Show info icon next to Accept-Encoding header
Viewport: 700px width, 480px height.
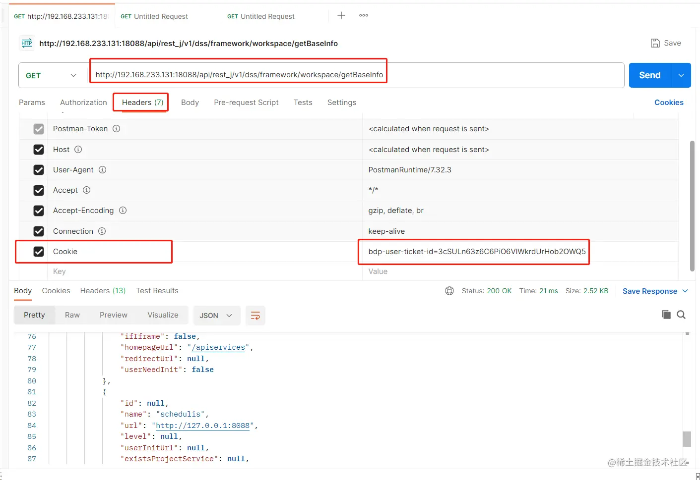pyautogui.click(x=123, y=211)
